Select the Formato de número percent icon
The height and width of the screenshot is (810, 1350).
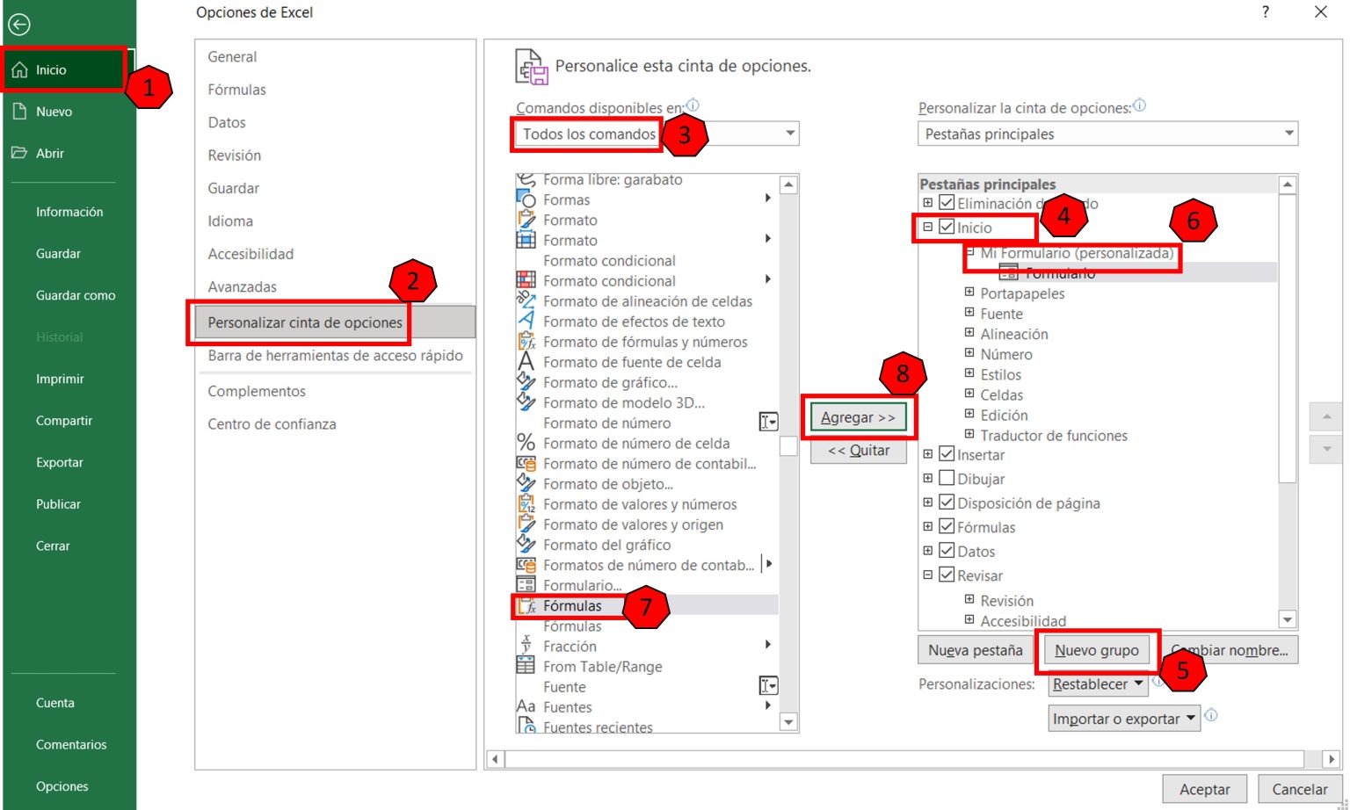click(526, 443)
